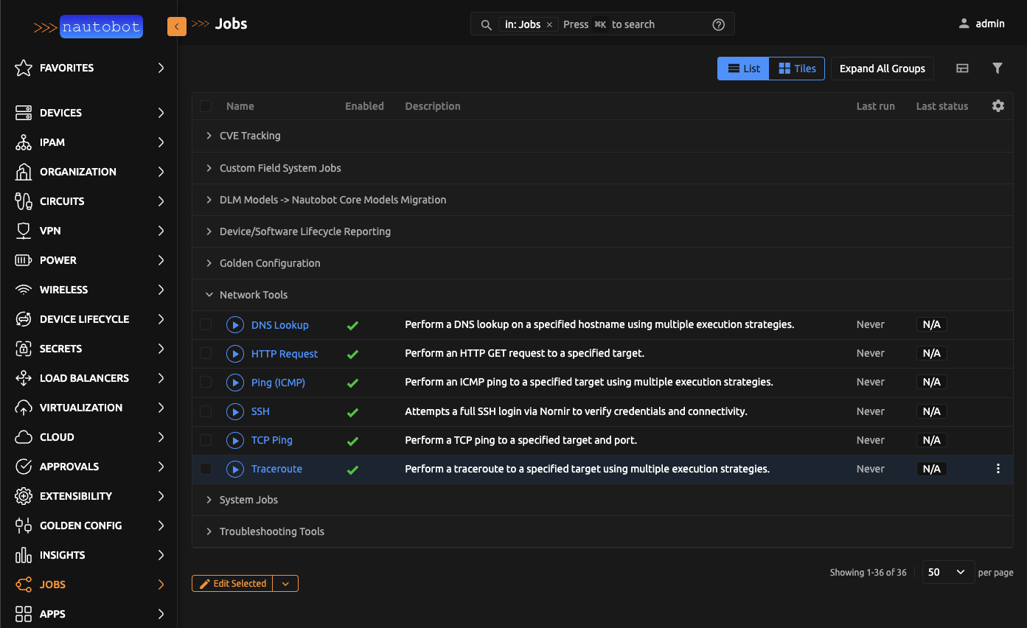
Task: Expand the System Jobs group
Action: click(x=209, y=500)
